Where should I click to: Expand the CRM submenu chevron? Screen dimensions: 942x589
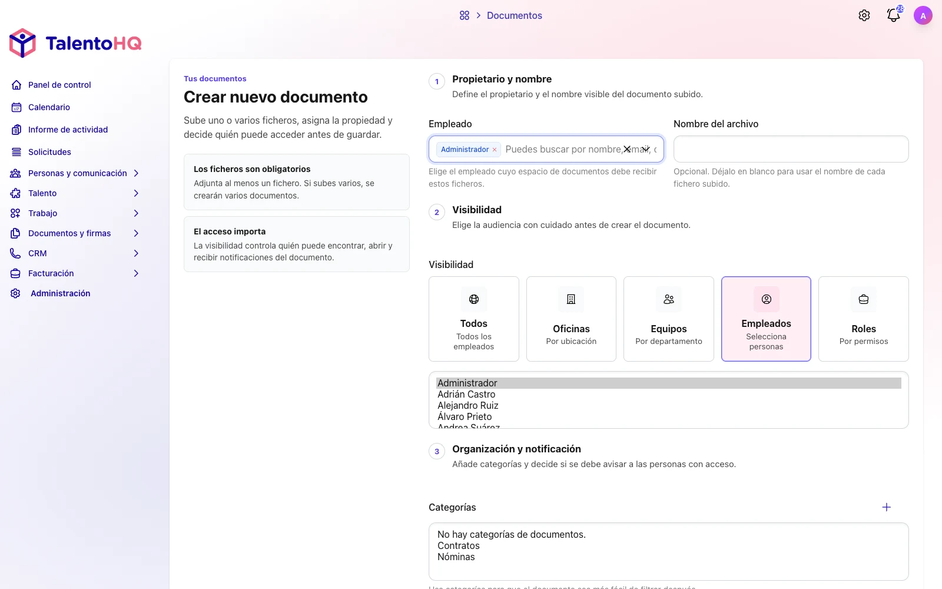136,253
